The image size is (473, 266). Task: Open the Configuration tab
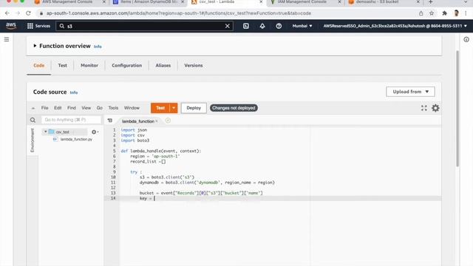pyautogui.click(x=126, y=66)
